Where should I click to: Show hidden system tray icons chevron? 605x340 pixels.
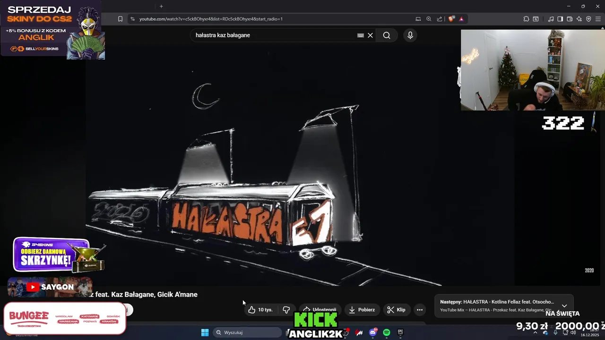(535, 332)
